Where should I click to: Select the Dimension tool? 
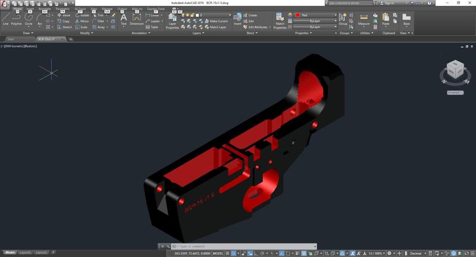click(x=137, y=20)
